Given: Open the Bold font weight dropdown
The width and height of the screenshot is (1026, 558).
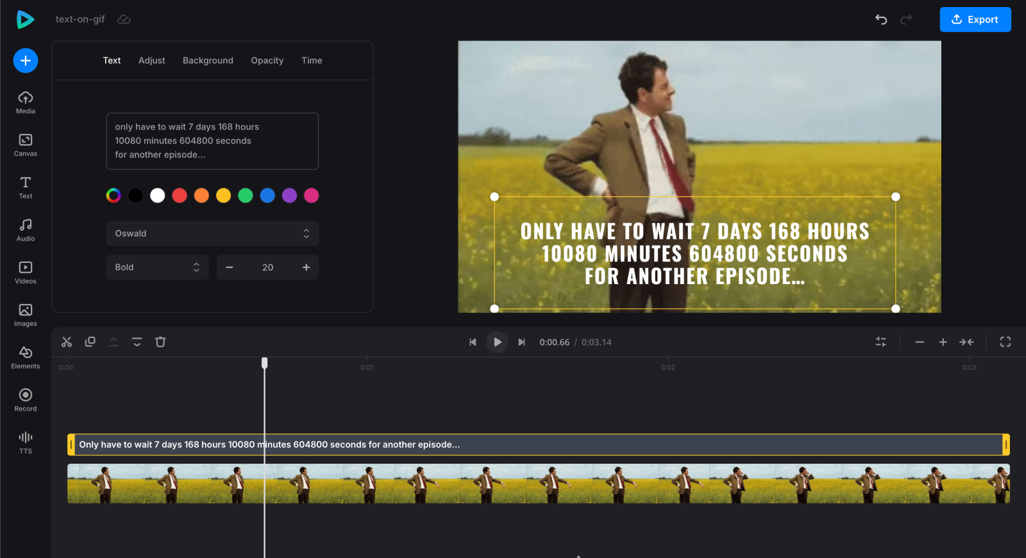Looking at the screenshot, I should (x=157, y=267).
